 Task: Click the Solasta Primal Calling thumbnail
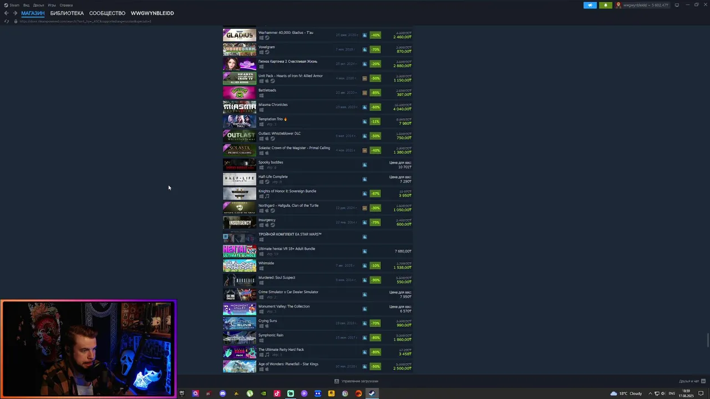(x=240, y=150)
